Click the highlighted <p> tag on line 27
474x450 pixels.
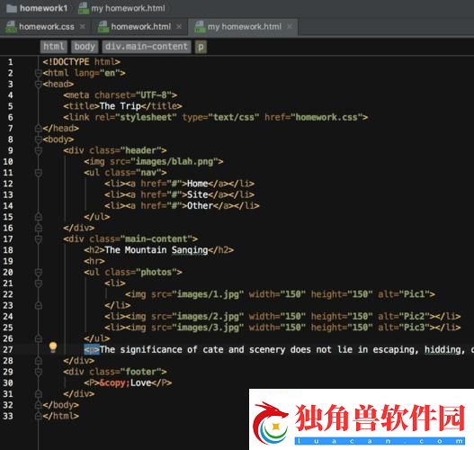(x=92, y=350)
